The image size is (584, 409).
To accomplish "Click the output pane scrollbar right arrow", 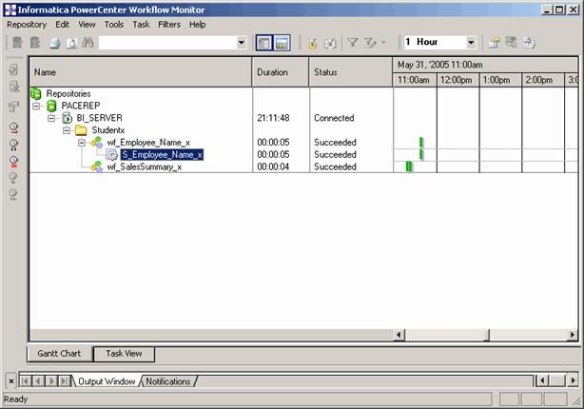I will click(573, 380).
